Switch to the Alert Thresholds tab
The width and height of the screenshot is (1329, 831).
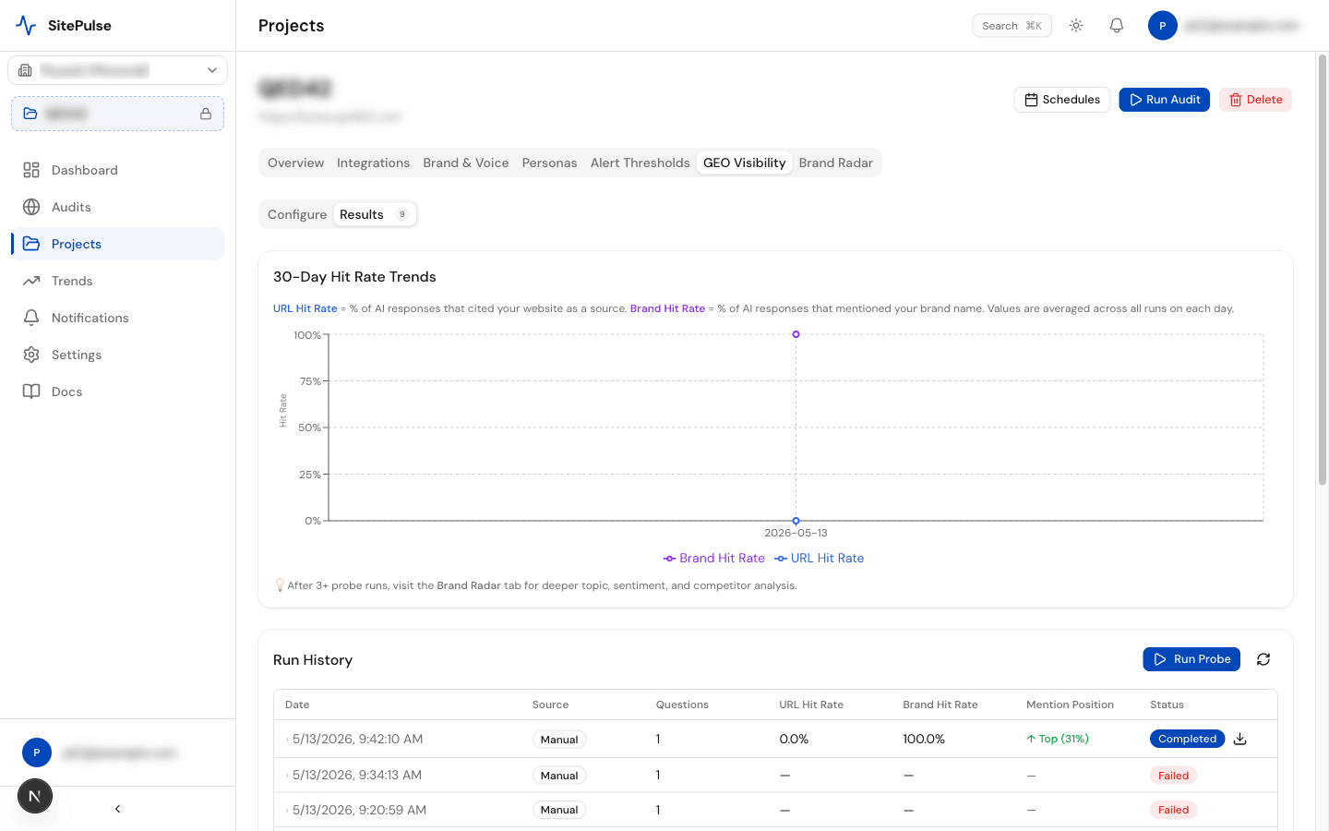641,163
